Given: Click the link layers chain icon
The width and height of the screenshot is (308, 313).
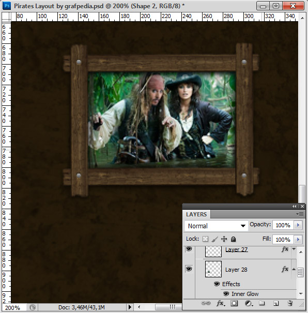Looking at the screenshot, I should point(206,303).
